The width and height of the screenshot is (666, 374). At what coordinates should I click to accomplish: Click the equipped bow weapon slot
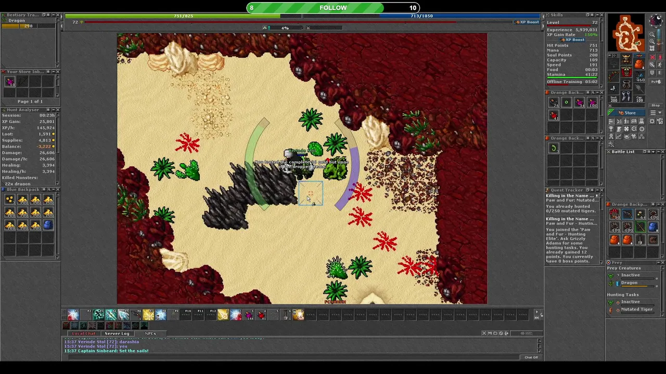pyautogui.click(x=613, y=76)
